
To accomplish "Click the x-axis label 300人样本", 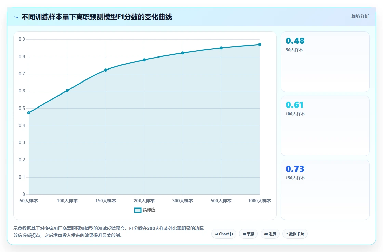I will click(183, 201).
